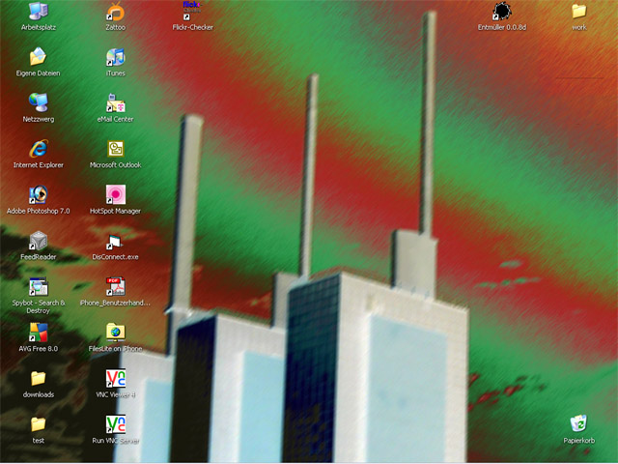
Task: Select the Netzwerg network icon
Action: click(x=39, y=102)
